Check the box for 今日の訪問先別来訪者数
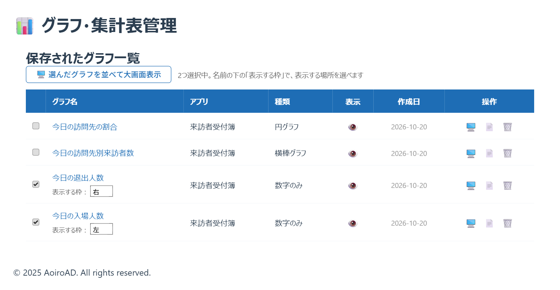 [x=36, y=152]
